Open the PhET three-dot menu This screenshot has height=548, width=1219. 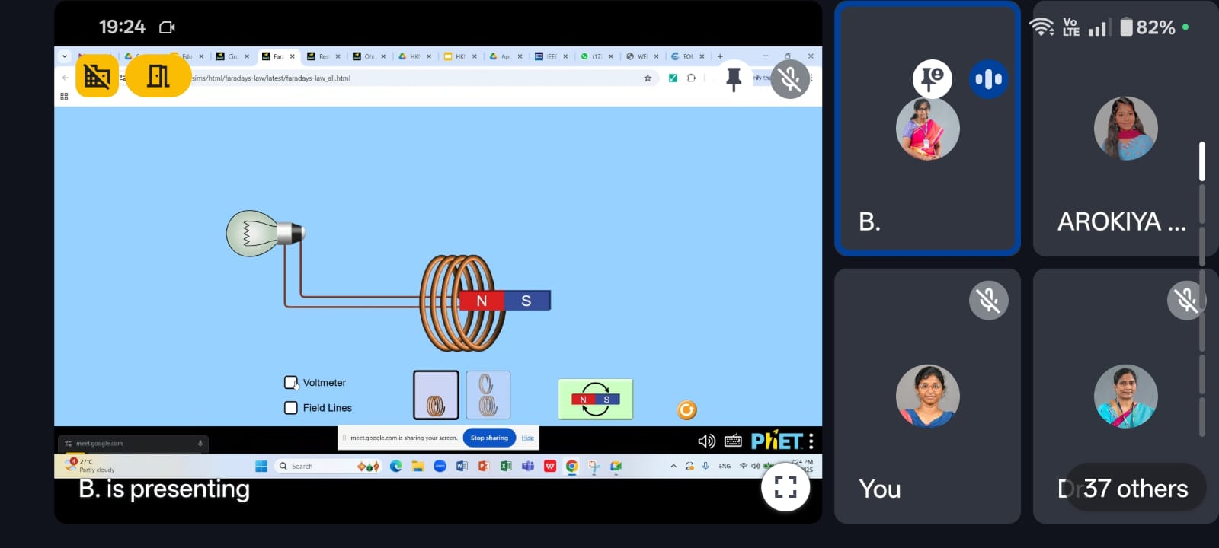point(811,441)
